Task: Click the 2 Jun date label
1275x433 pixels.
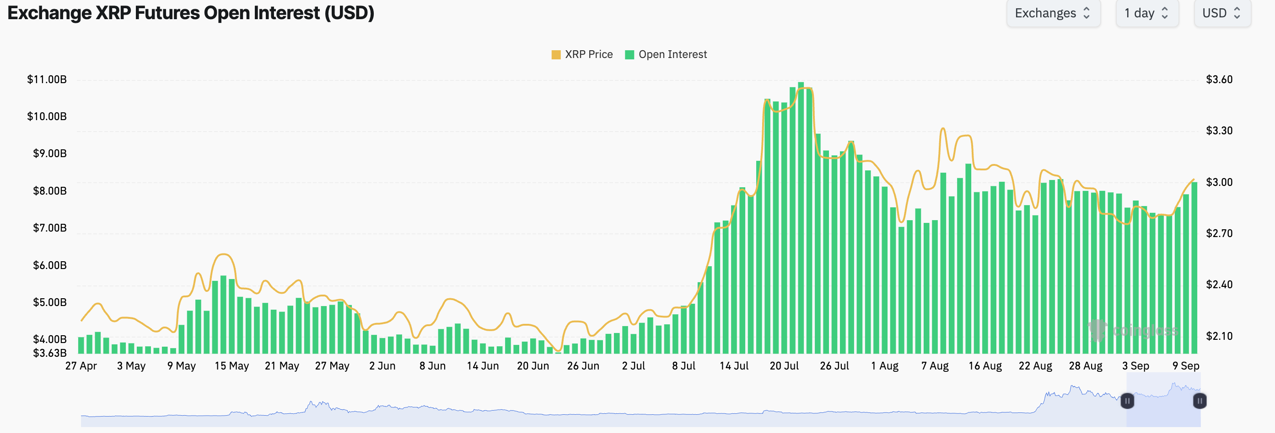Action: [x=382, y=366]
